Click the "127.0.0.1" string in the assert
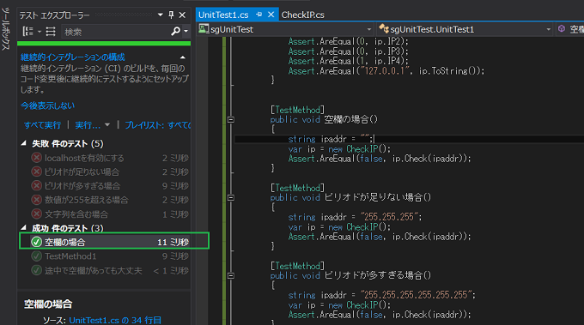Viewport: 584px width, 325px height. 384,70
